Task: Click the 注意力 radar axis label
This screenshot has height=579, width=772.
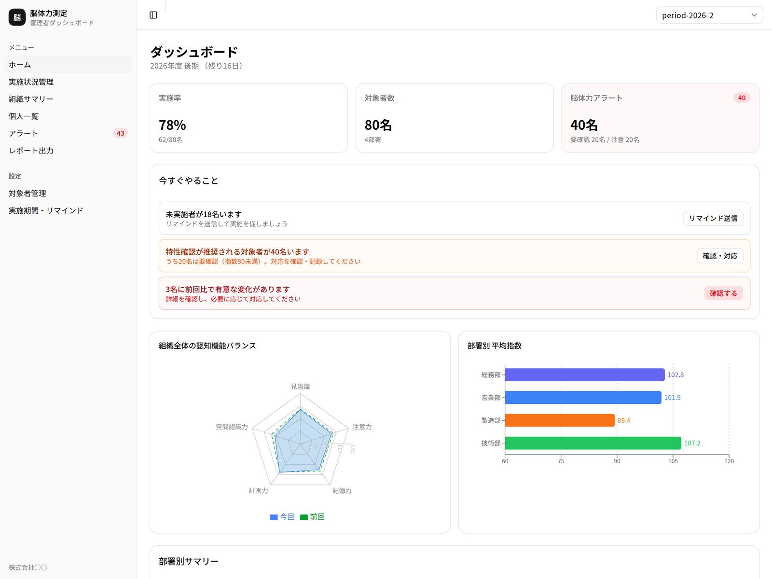Action: 362,427
